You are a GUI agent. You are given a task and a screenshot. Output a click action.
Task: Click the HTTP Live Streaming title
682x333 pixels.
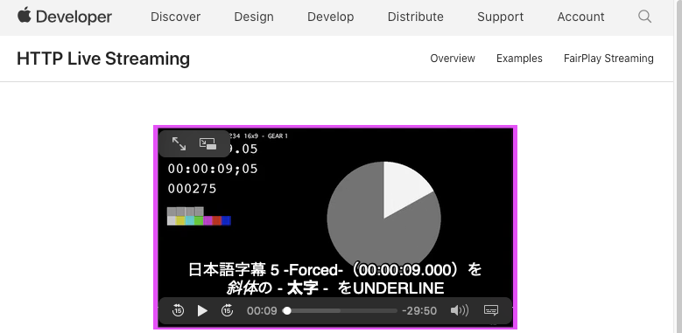point(103,59)
